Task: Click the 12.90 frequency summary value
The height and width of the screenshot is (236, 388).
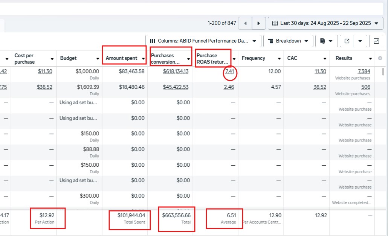Action: pos(275,216)
